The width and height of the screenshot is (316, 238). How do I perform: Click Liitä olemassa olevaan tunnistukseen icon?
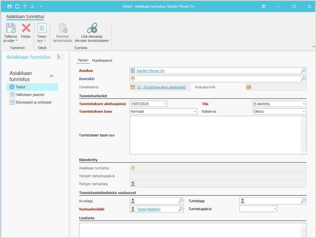[x=92, y=28]
